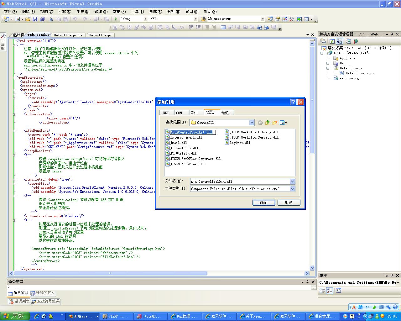Click the editor horizontal scrollbar thumb
401x321 pixels.
[x=110, y=273]
